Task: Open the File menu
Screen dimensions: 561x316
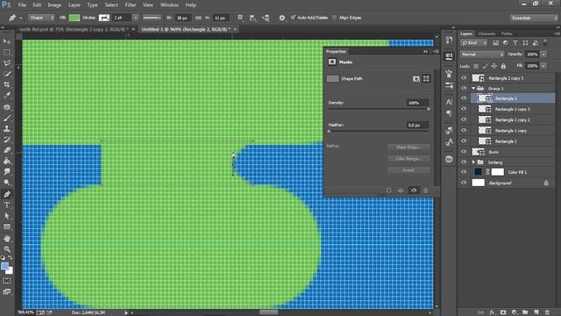Action: (22, 5)
